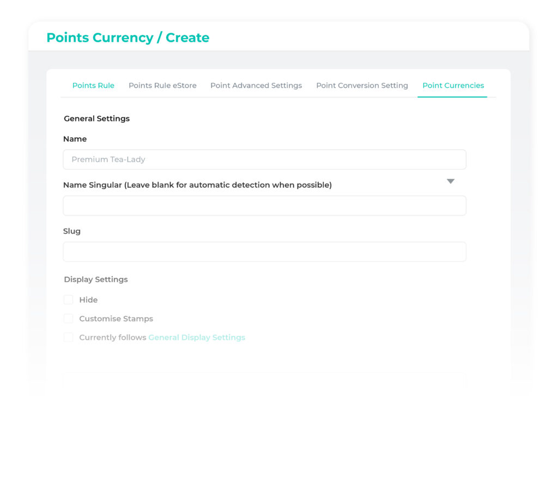Toggle the Currently follows checkbox

click(x=69, y=338)
